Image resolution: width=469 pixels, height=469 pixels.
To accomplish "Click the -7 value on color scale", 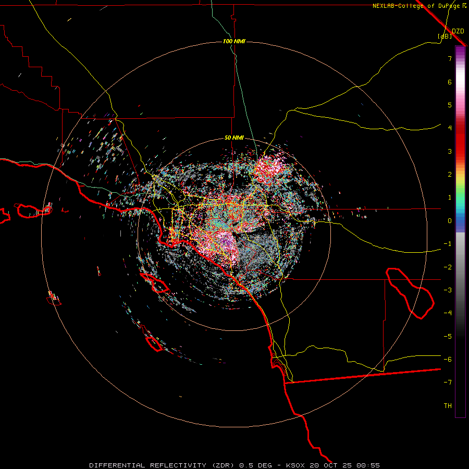I will click(x=448, y=382).
